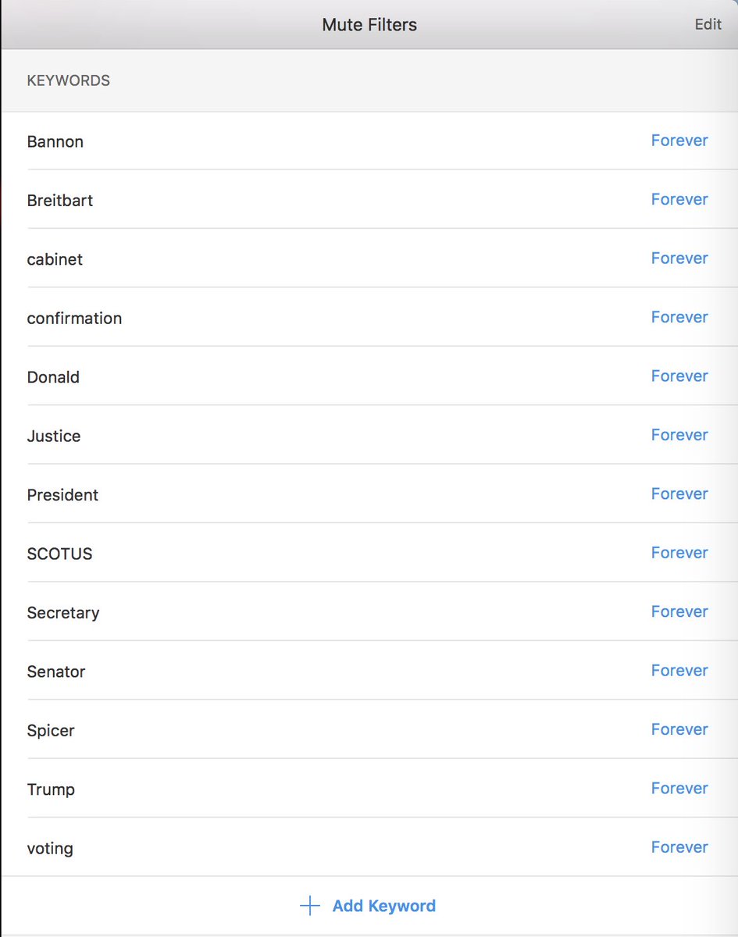Change the Bannon mute duration

point(679,141)
